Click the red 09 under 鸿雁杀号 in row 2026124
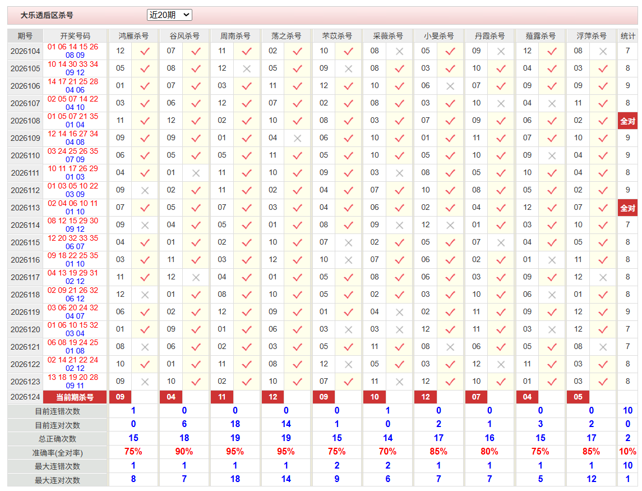 pos(120,397)
